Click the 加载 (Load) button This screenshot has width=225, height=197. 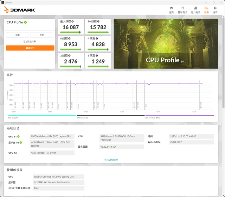point(18,35)
